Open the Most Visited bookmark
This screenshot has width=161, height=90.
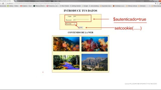tap(64, 6)
